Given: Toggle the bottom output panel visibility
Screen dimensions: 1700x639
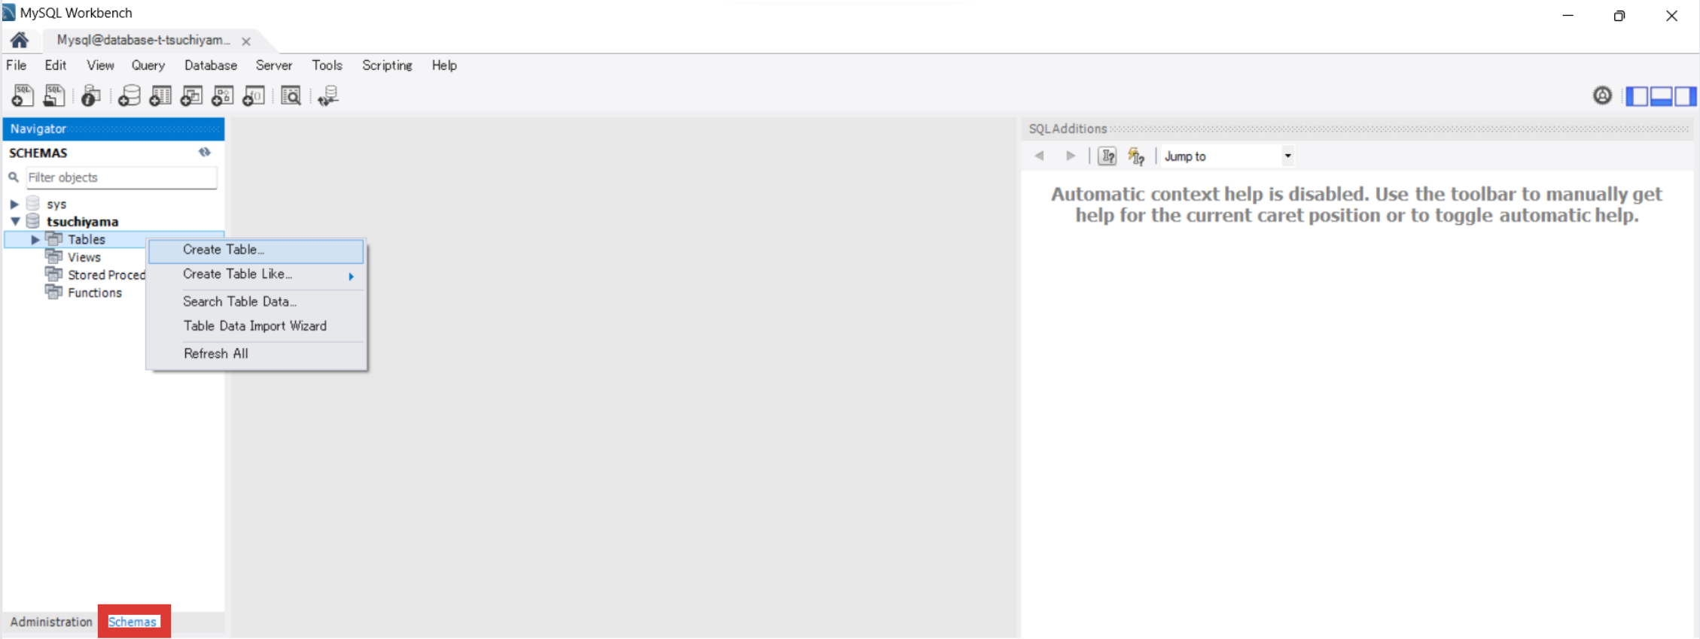Looking at the screenshot, I should 1661,96.
